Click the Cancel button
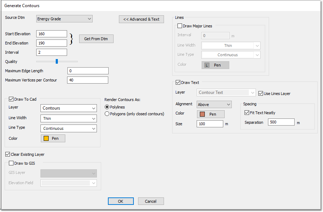 pyautogui.click(x=151, y=201)
